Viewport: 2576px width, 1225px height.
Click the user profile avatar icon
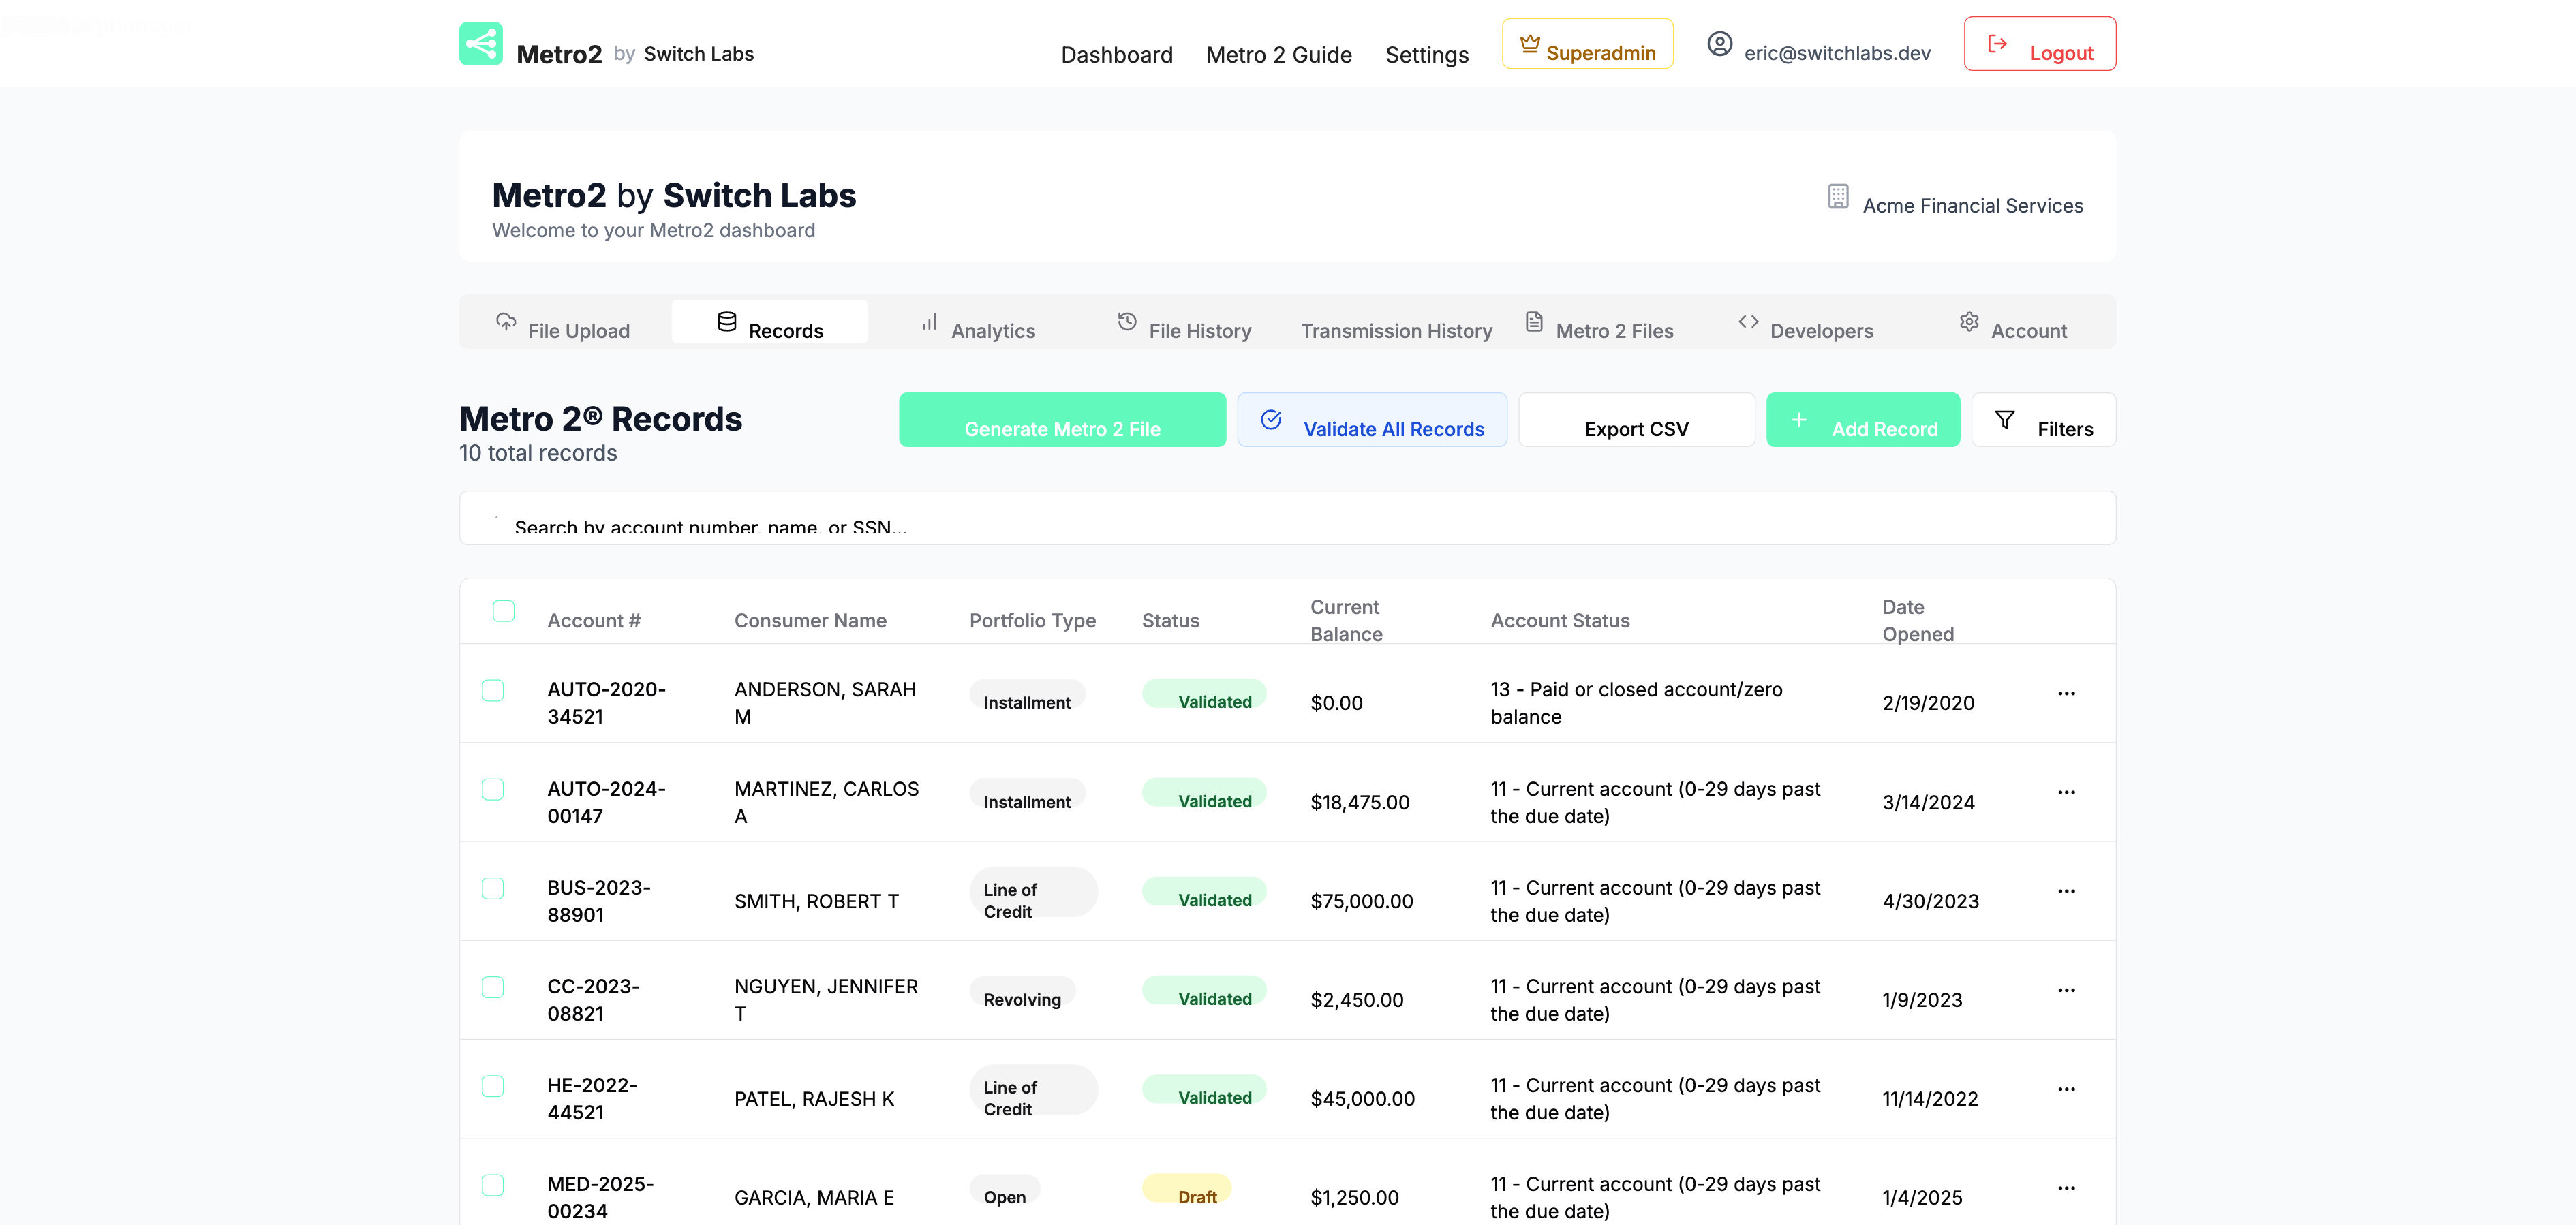pos(1719,44)
